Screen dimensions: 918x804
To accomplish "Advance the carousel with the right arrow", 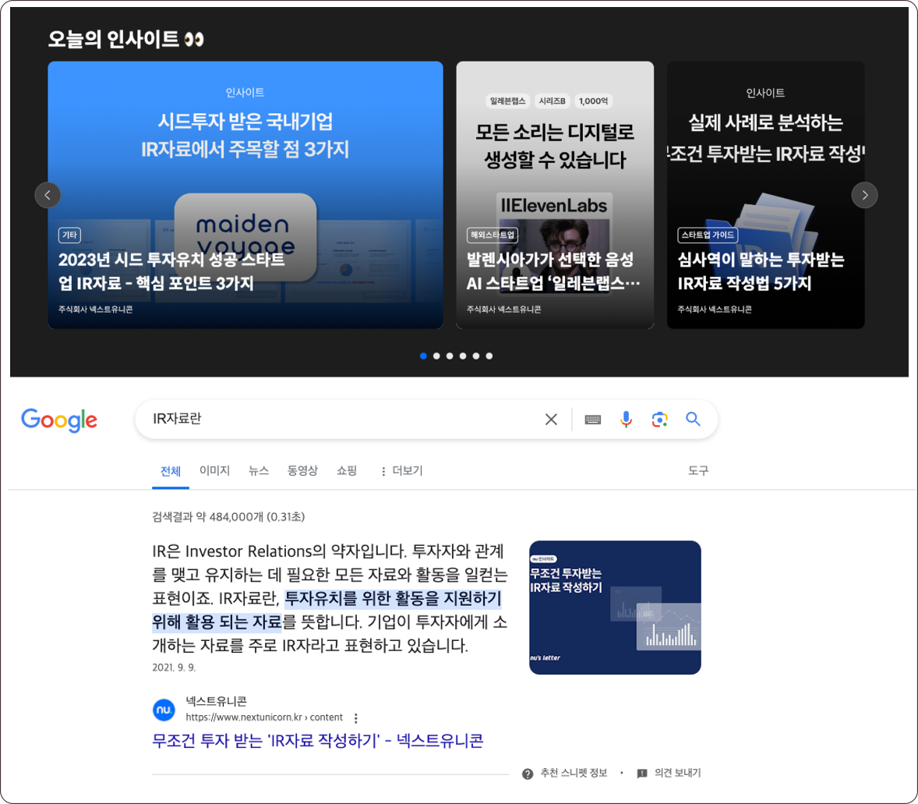I will [x=865, y=195].
